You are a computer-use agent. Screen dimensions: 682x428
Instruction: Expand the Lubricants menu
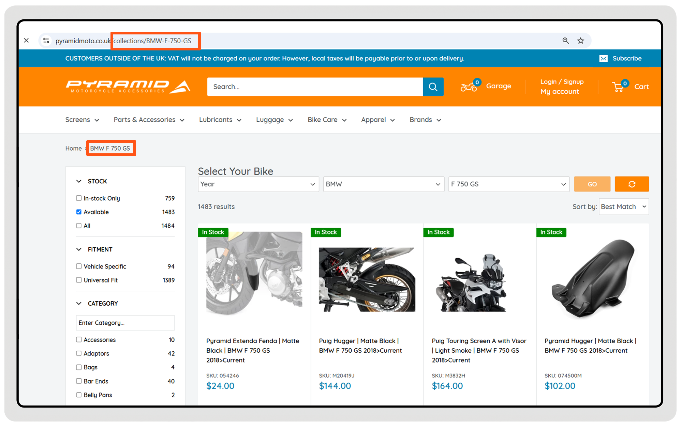(x=220, y=120)
